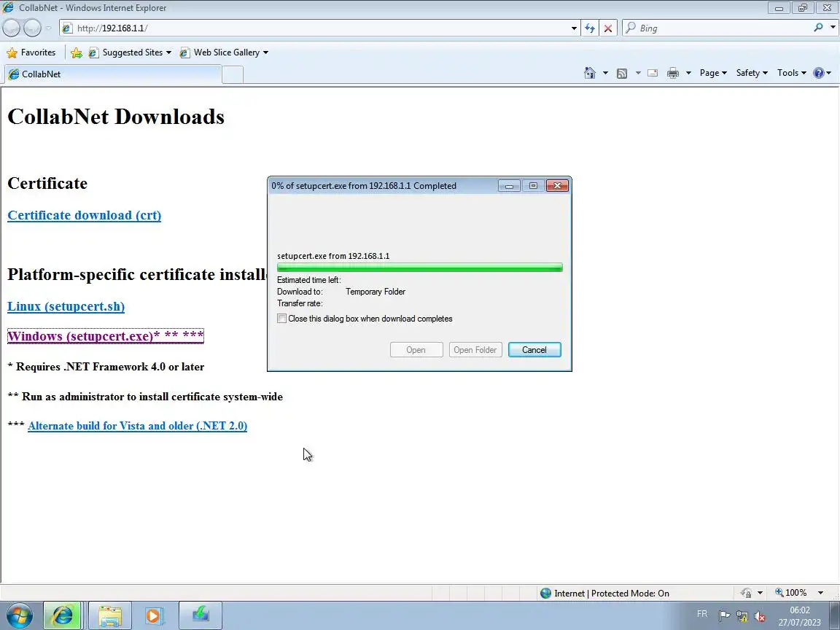Click Internet Explorer taskbar icon

62,615
